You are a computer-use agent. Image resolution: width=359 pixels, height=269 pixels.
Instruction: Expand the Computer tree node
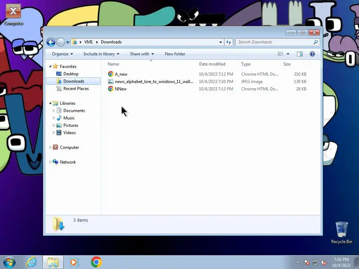click(50, 147)
